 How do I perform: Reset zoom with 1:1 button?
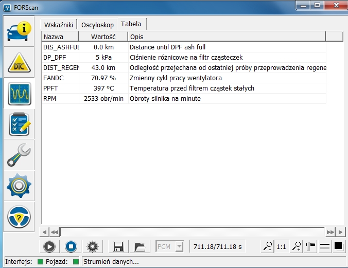282,246
